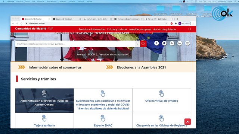This screenshot has width=239, height=134.
Task: Click the Comunidad de Madrid logo
Action: pyautogui.click(x=34, y=29)
